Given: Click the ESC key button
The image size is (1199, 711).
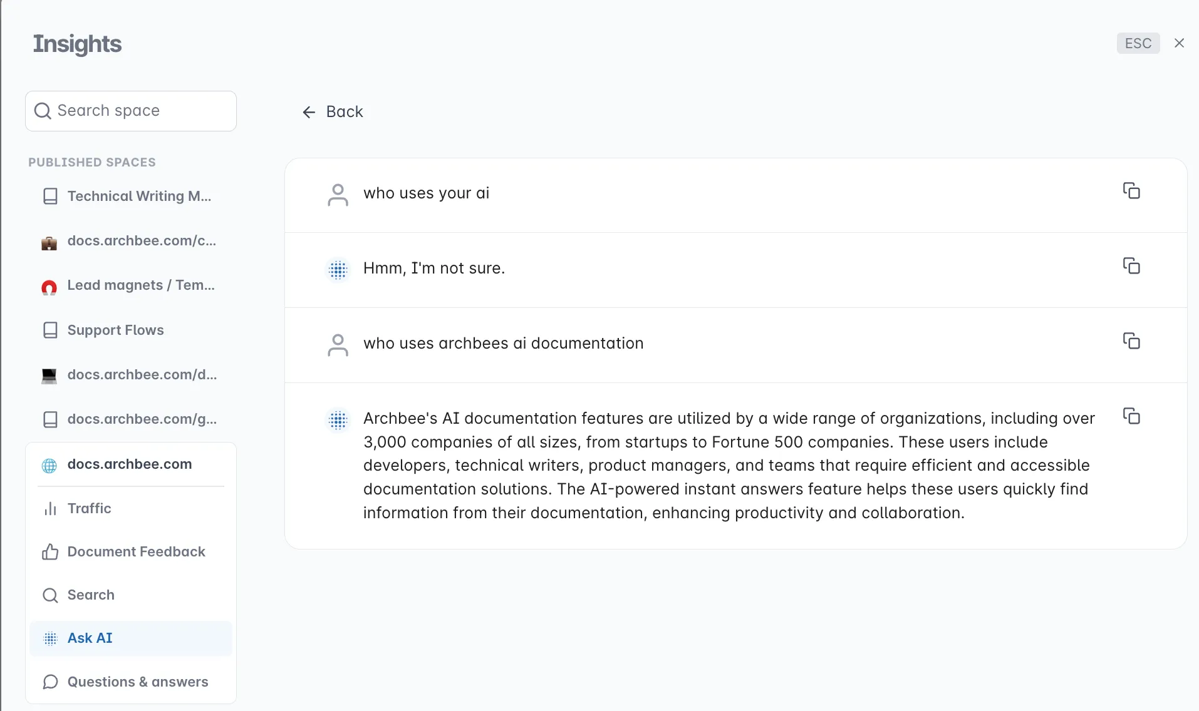Looking at the screenshot, I should point(1138,43).
